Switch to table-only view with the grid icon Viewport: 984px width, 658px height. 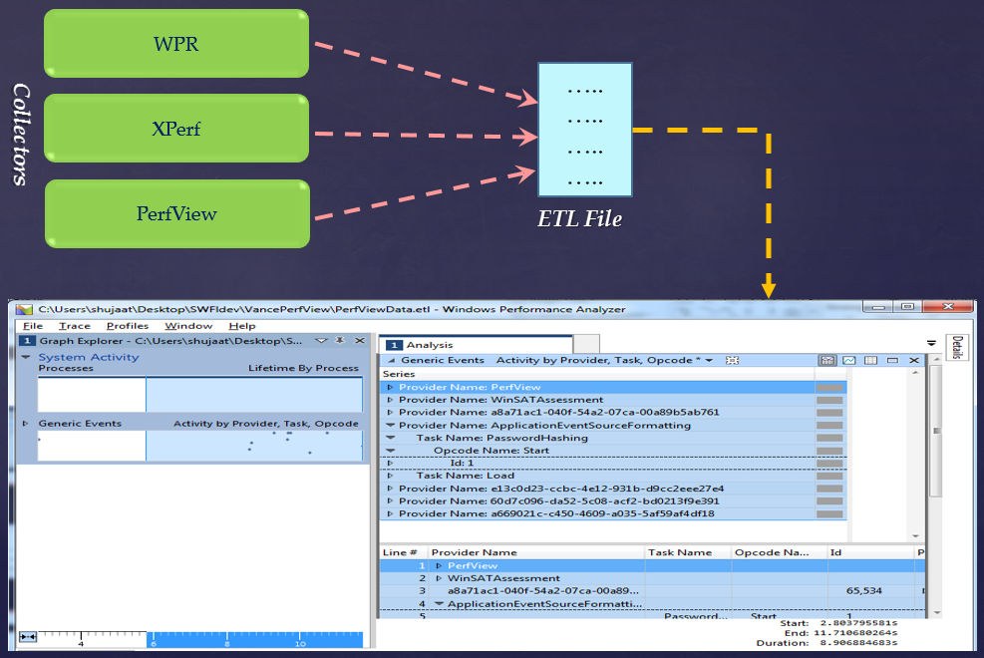click(x=870, y=360)
